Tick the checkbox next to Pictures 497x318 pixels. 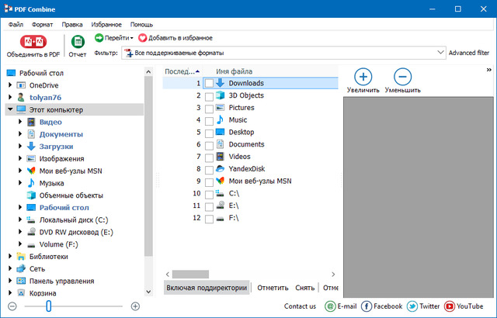pyautogui.click(x=209, y=108)
